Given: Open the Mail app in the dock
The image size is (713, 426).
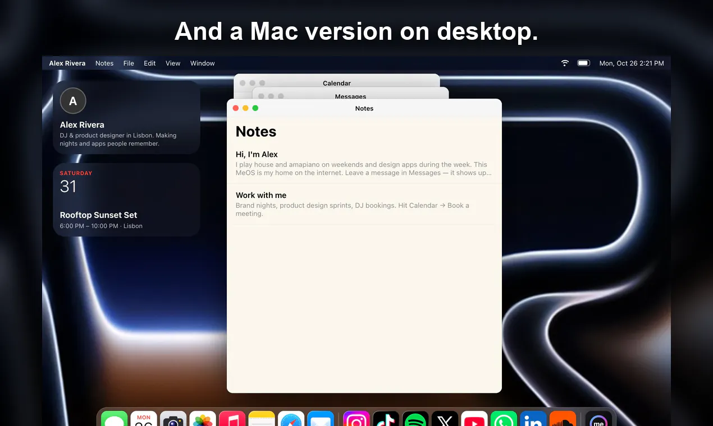Looking at the screenshot, I should click(321, 419).
